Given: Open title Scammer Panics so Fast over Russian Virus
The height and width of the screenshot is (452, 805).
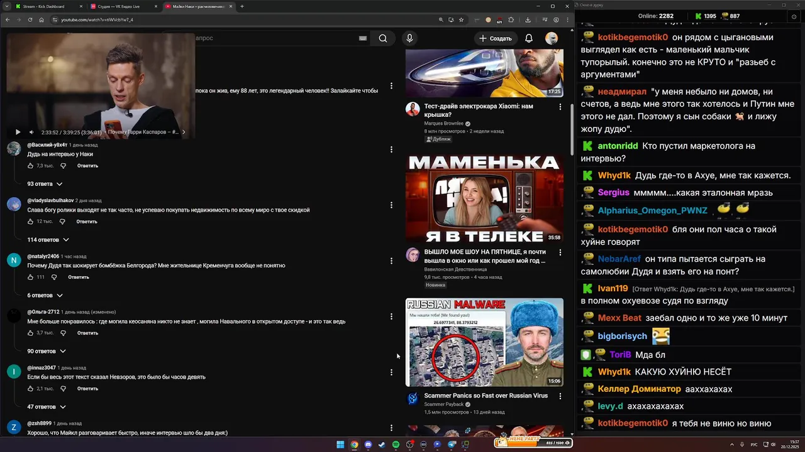Looking at the screenshot, I should click(486, 395).
